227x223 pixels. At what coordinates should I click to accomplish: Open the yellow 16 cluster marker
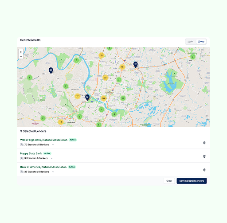[102, 55]
